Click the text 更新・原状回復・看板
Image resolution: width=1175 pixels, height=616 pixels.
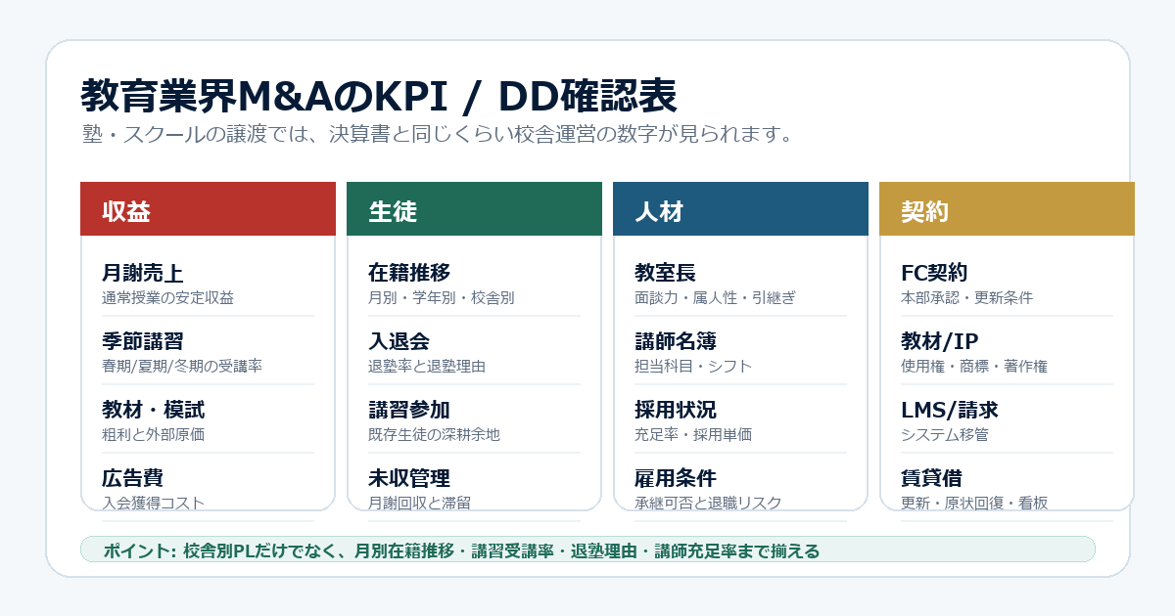click(974, 503)
